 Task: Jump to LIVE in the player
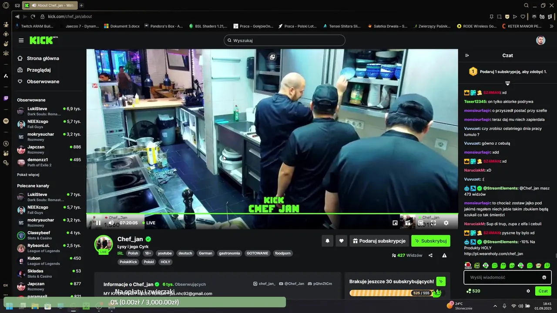coord(149,223)
